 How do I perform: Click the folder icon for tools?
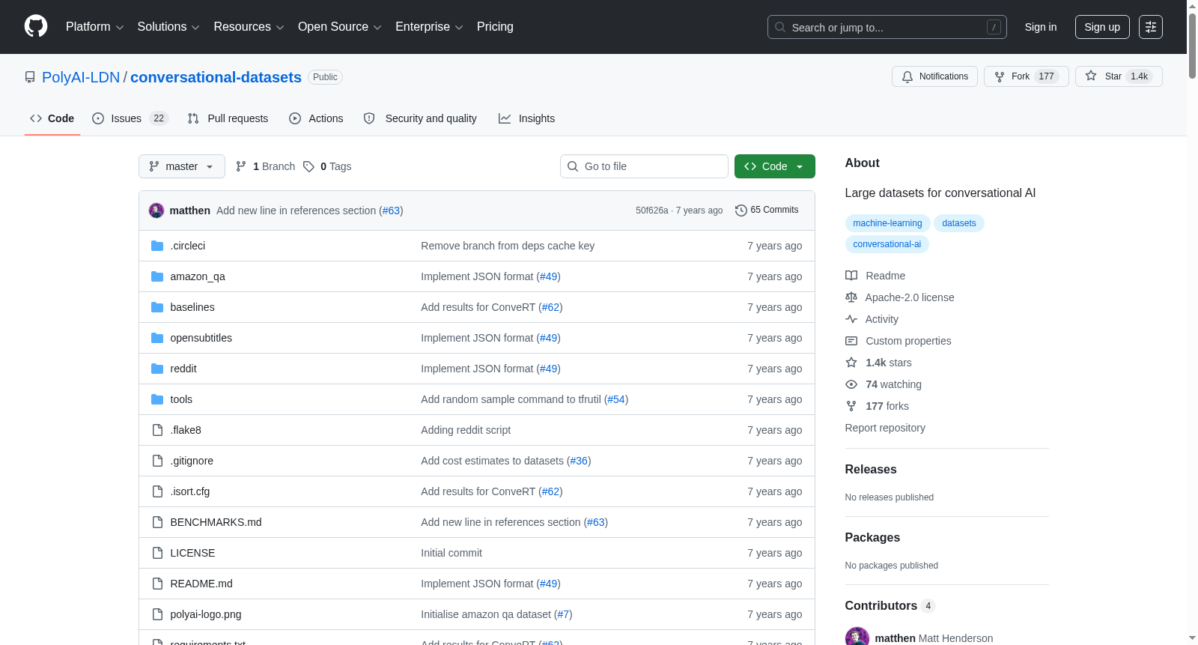click(x=157, y=399)
